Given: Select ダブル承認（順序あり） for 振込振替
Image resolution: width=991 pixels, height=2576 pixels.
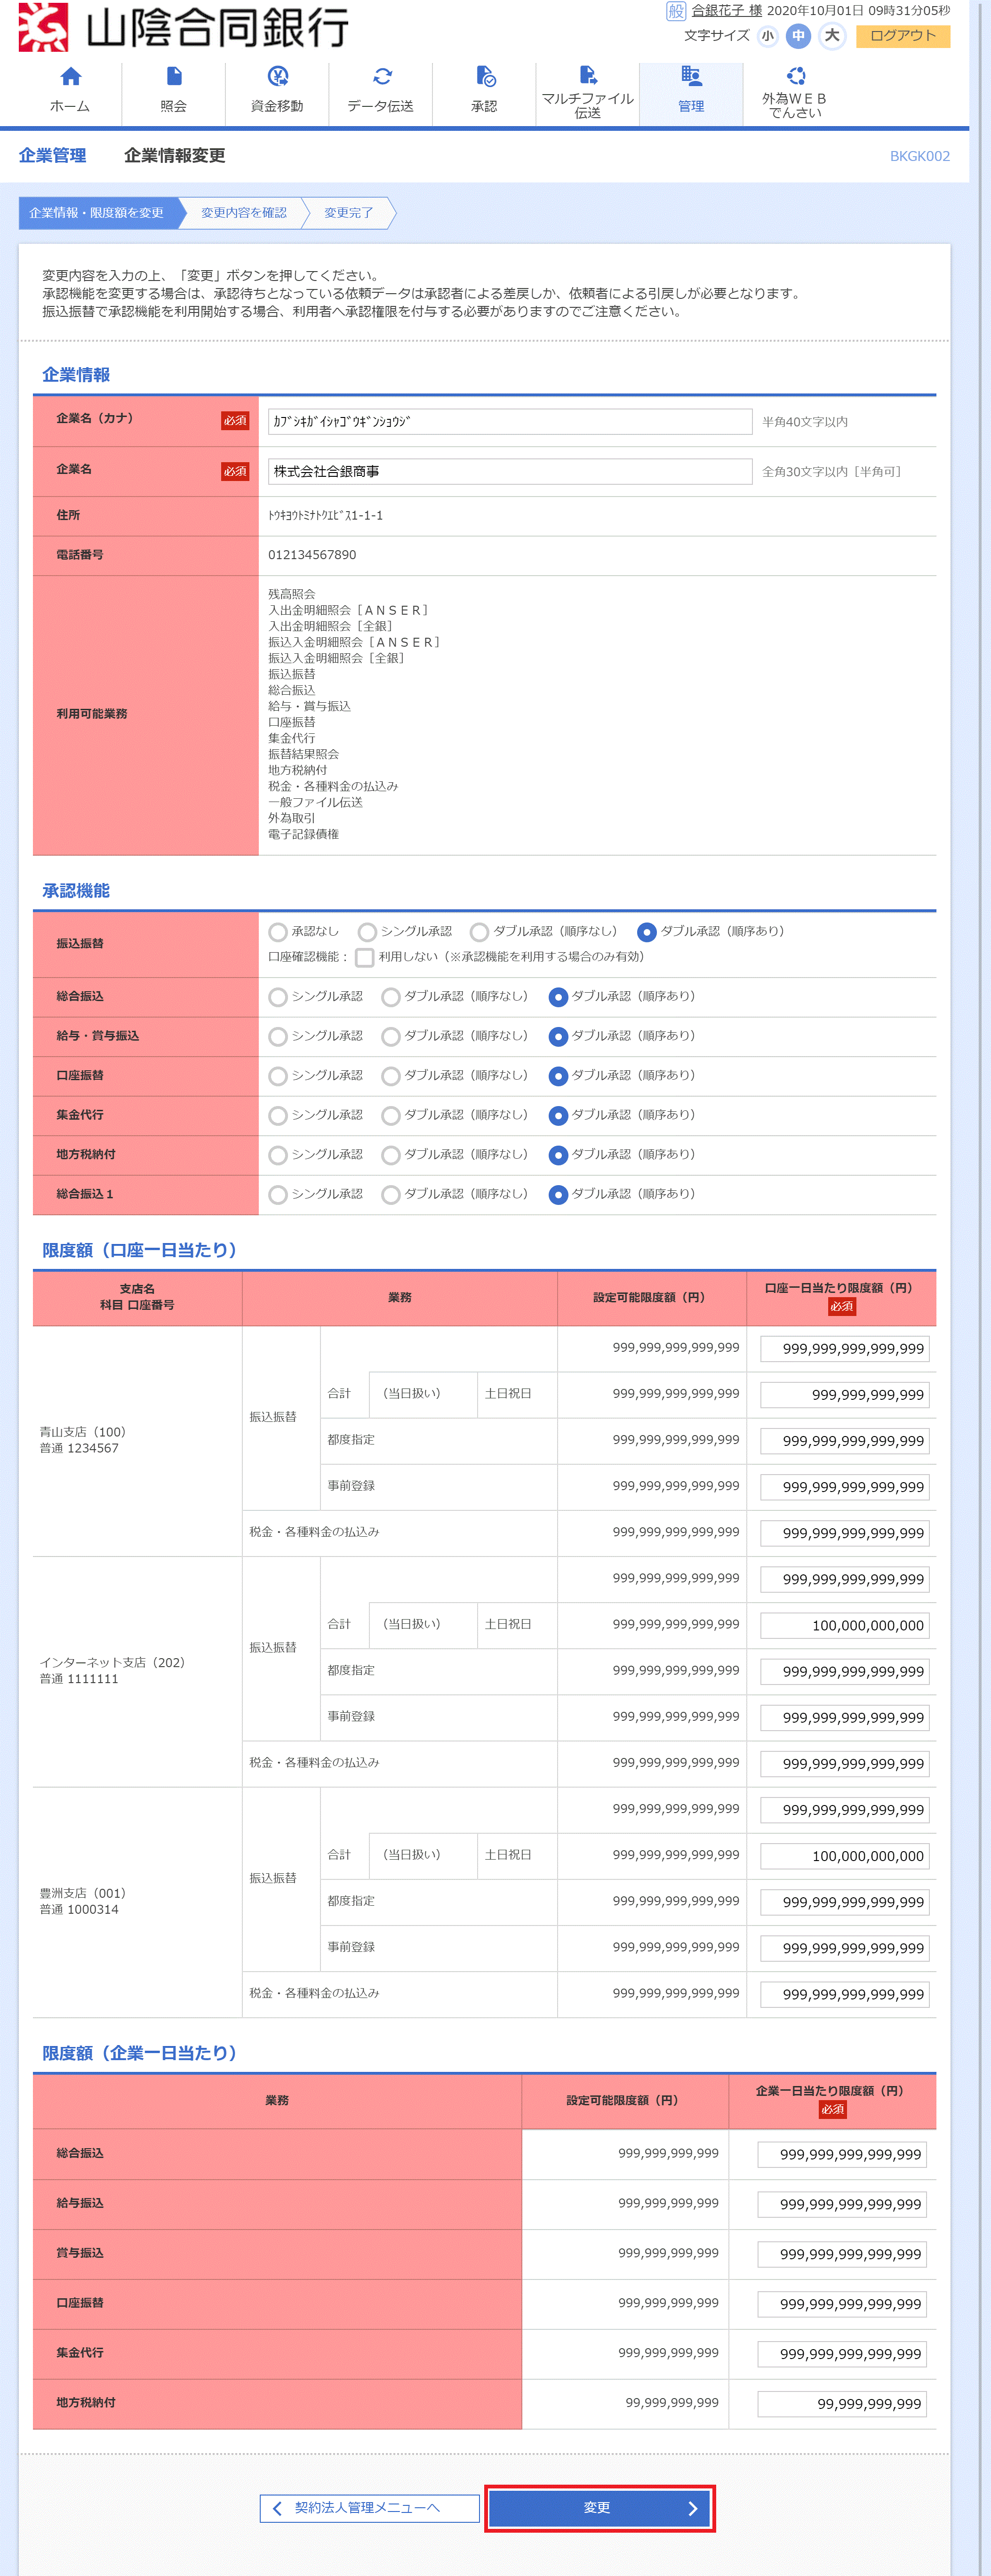Looking at the screenshot, I should coord(647,932).
